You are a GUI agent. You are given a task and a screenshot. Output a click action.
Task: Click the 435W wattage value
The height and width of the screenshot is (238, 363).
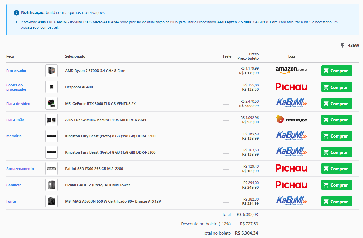coord(354,46)
